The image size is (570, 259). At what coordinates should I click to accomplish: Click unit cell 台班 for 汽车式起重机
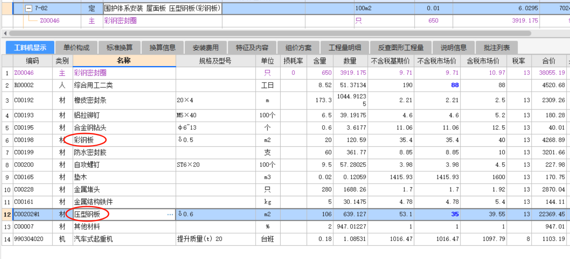pos(268,239)
